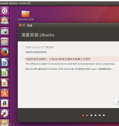Open LibreOffice Calc spreadsheet icon
This screenshot has width=119, height=126.
(5, 72)
